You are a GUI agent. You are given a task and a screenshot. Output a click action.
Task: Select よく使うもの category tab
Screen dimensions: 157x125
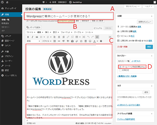pos(136,61)
